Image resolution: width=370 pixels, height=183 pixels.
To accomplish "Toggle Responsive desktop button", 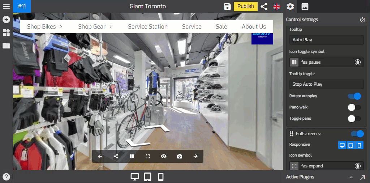I will click(x=342, y=145).
